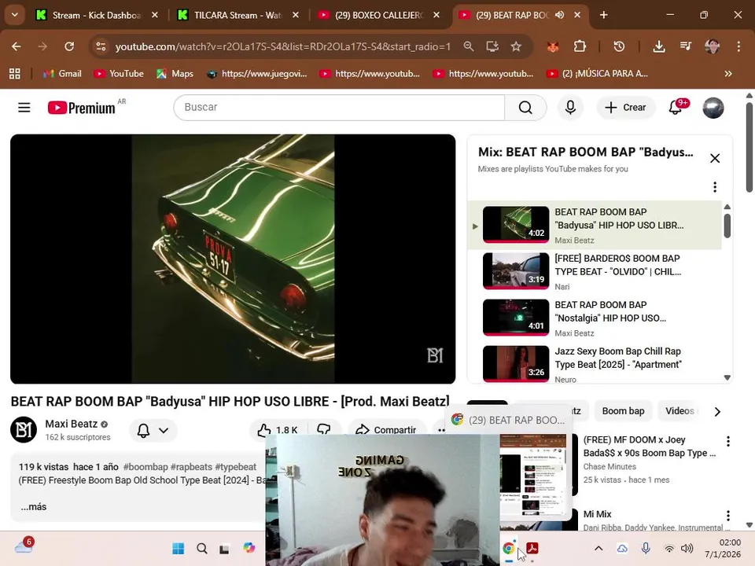Switch to TILCARA Stream tab
This screenshot has height=566, width=755.
[x=239, y=15]
